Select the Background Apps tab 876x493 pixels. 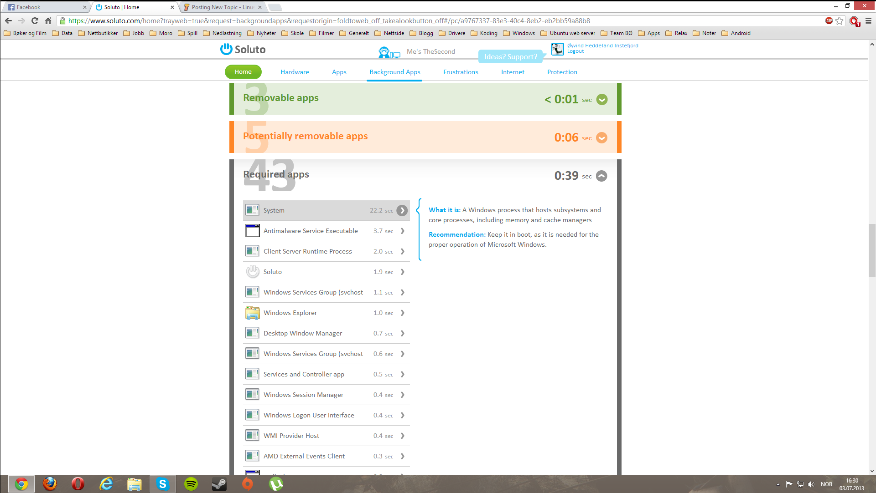pyautogui.click(x=395, y=72)
